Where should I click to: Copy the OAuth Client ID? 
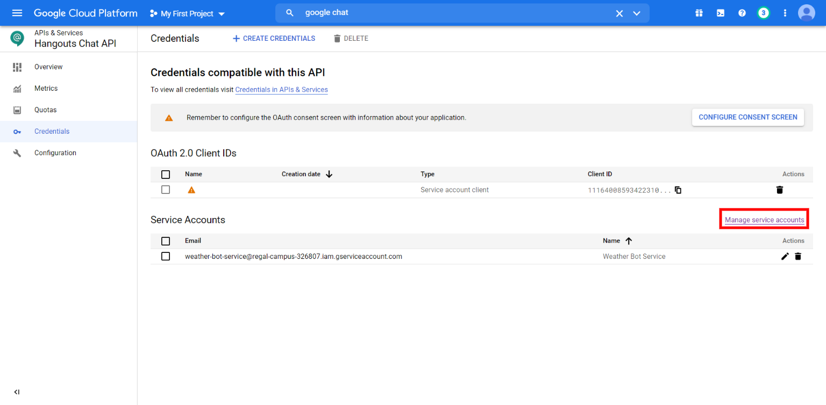pyautogui.click(x=678, y=190)
